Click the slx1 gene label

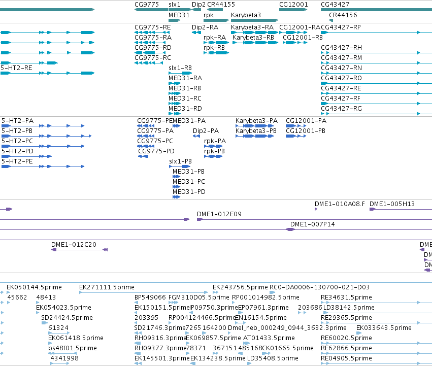coord(175,5)
